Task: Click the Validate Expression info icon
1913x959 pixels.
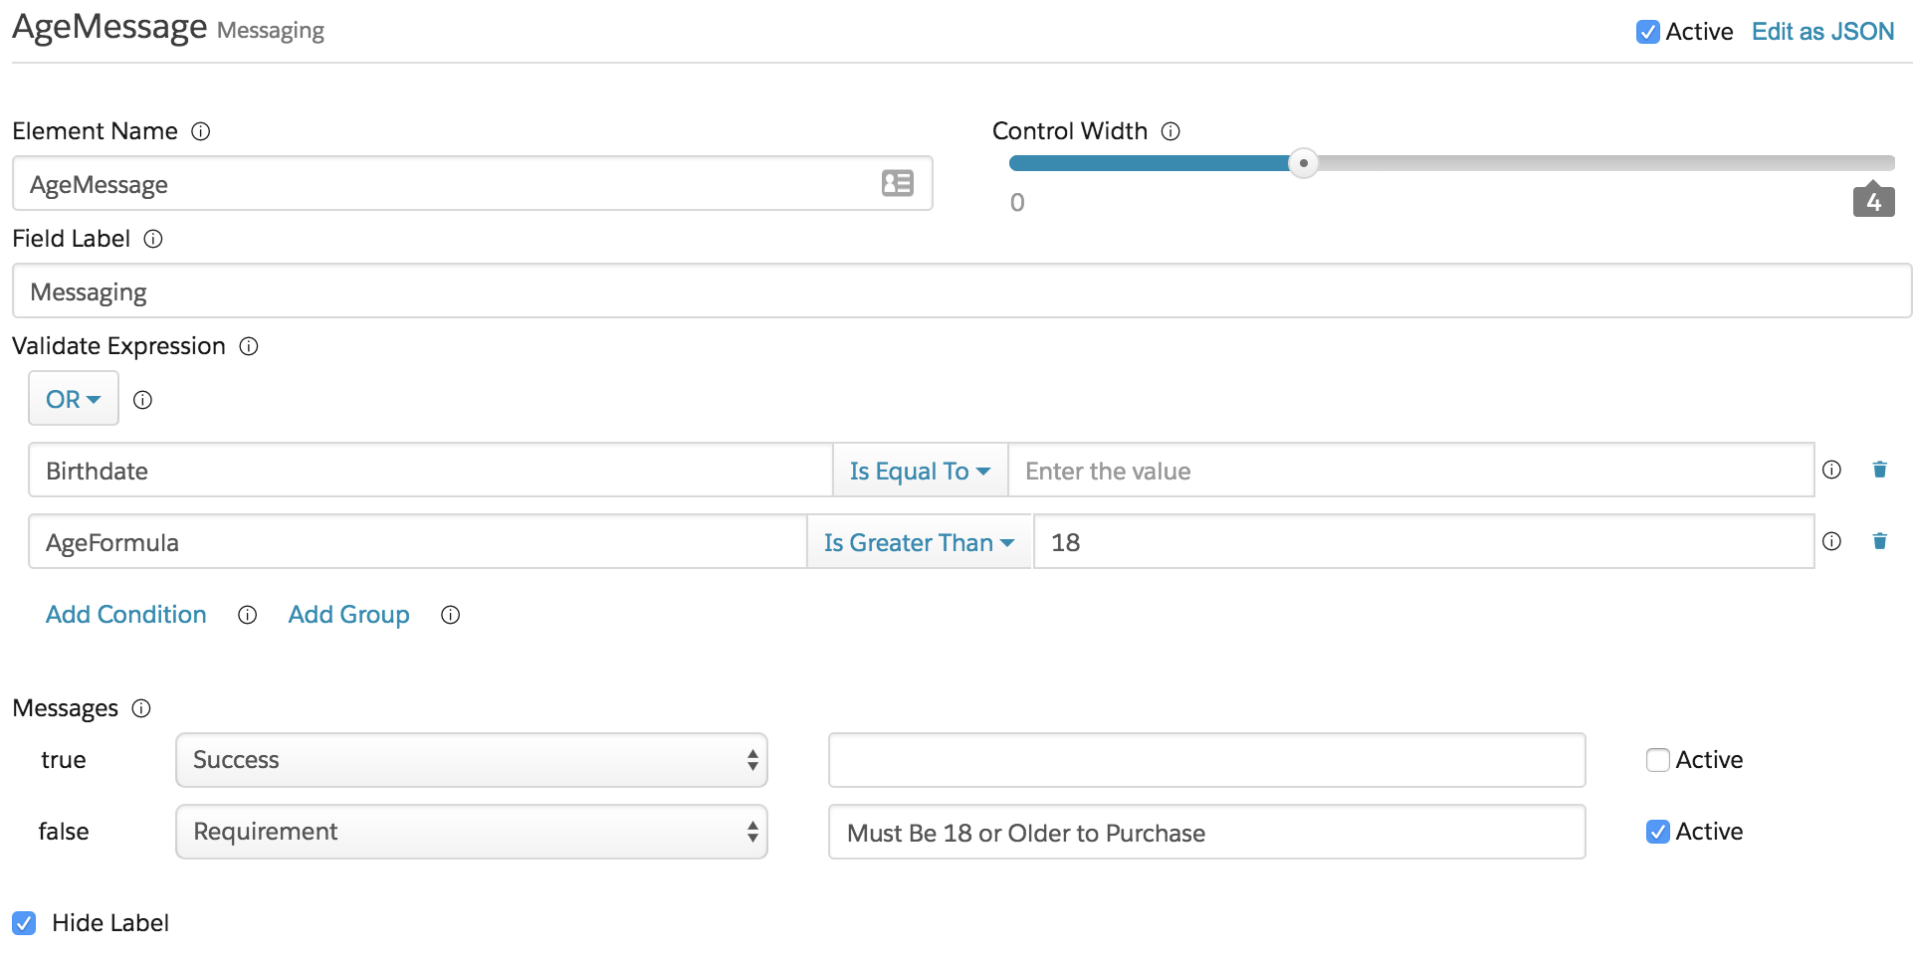Action: click(x=250, y=346)
